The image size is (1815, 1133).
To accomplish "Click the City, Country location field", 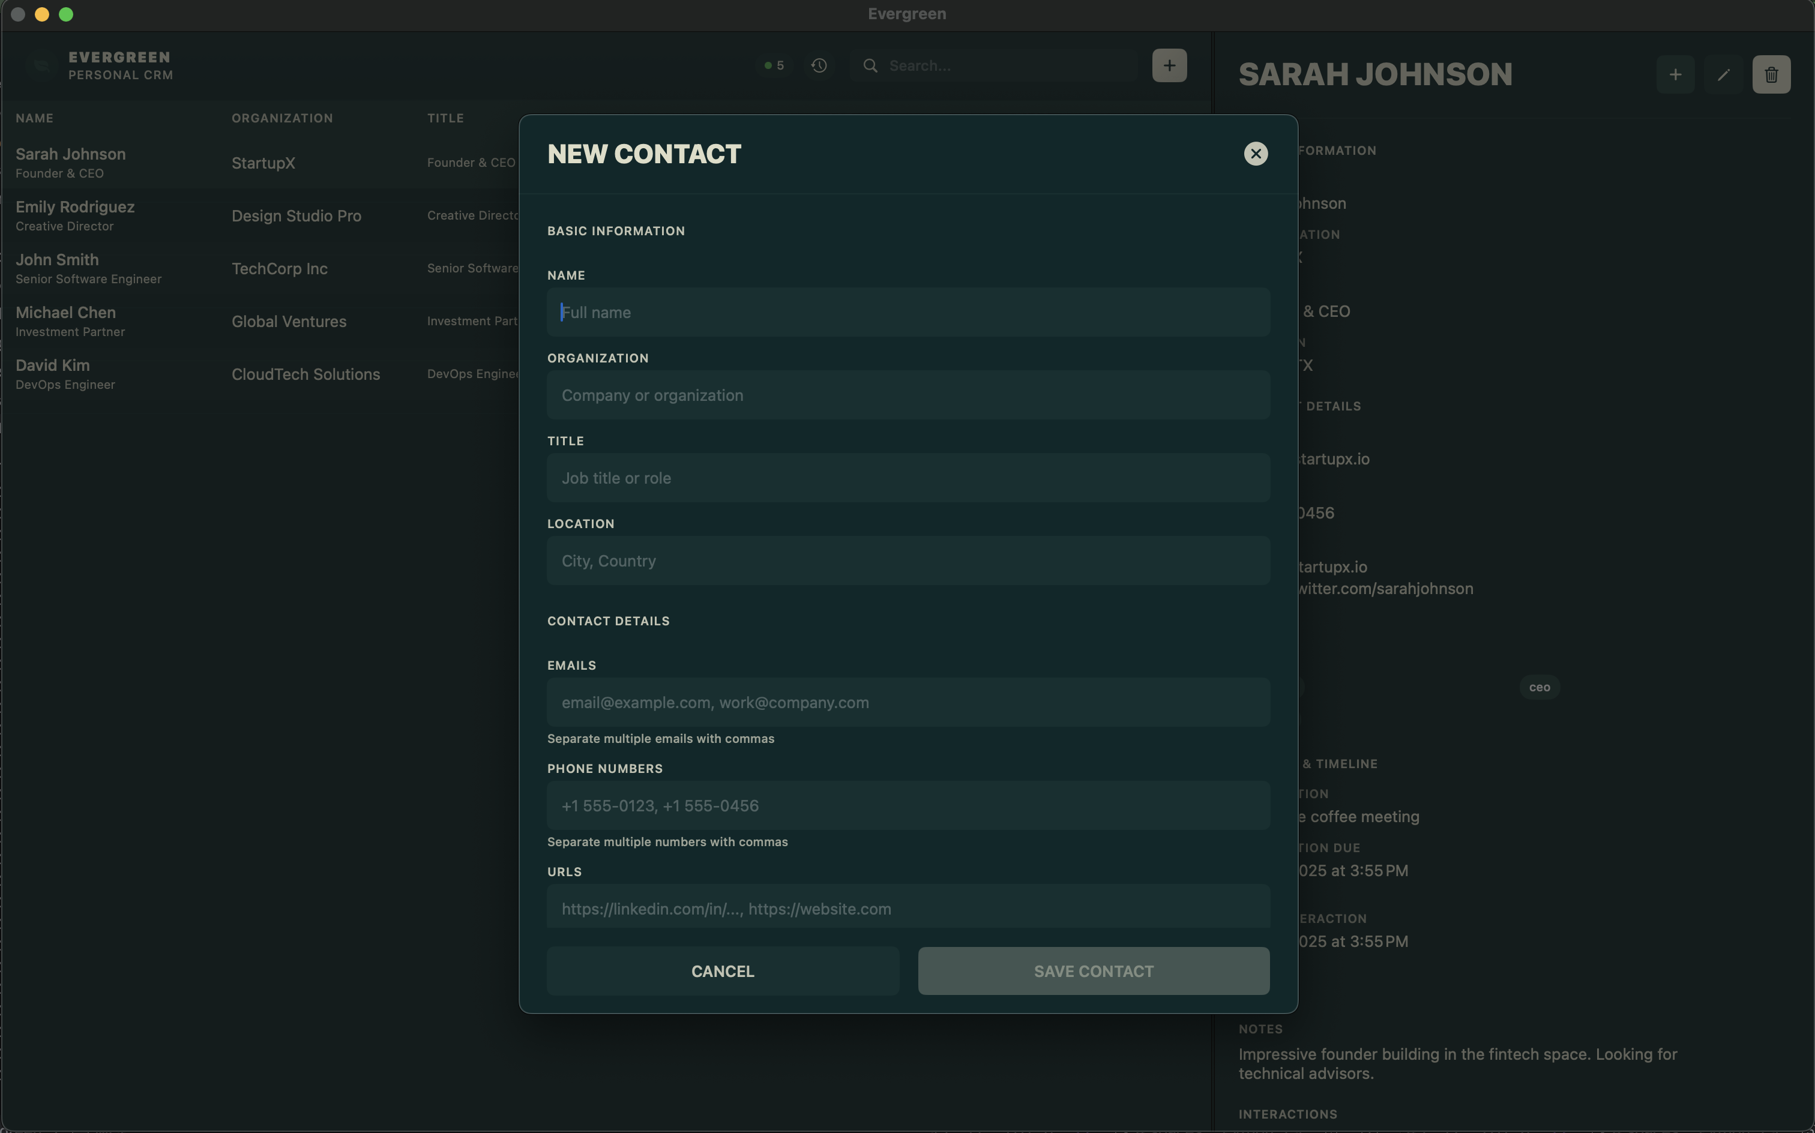I will pyautogui.click(x=907, y=560).
